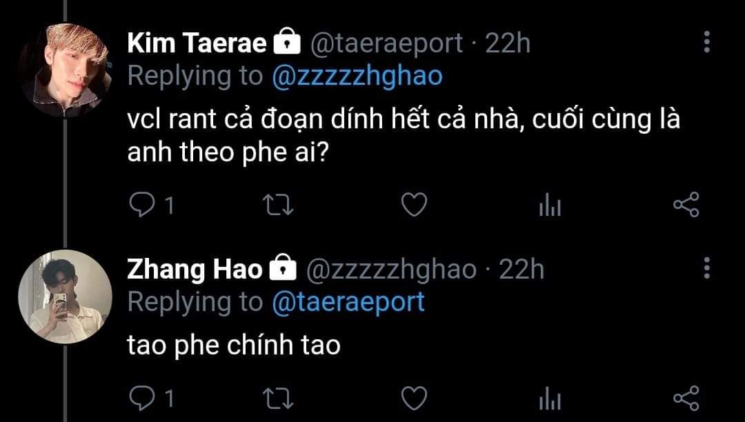Follow the blue @zzzzzhghao mention link
This screenshot has height=422, width=745.
coord(357,77)
